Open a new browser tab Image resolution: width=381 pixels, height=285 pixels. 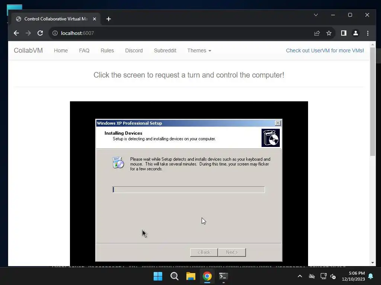tap(109, 19)
